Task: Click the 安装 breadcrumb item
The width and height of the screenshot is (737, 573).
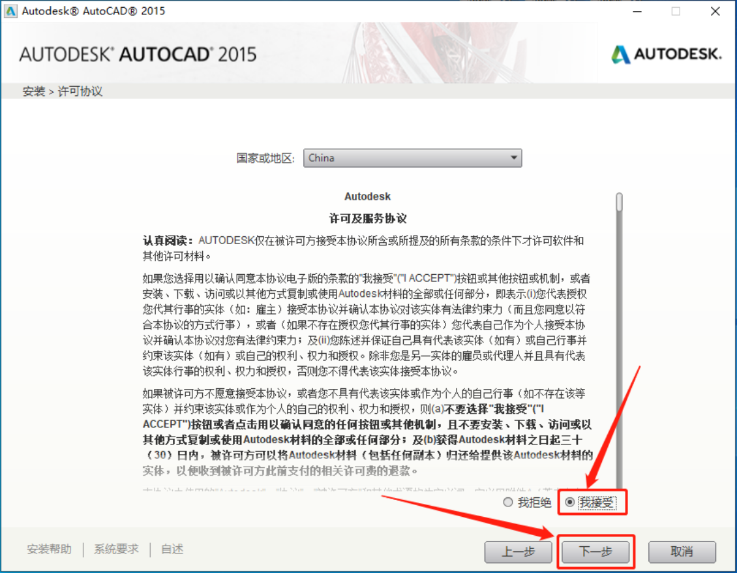Action: click(33, 91)
